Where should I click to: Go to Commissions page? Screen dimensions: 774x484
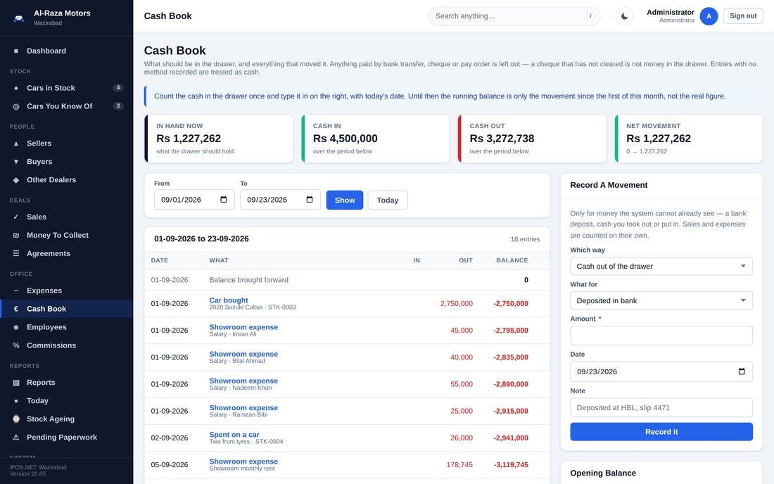click(x=67, y=345)
